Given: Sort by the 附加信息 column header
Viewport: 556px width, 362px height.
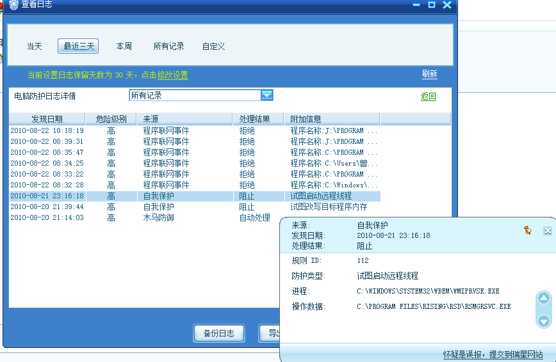Looking at the screenshot, I should [x=332, y=119].
